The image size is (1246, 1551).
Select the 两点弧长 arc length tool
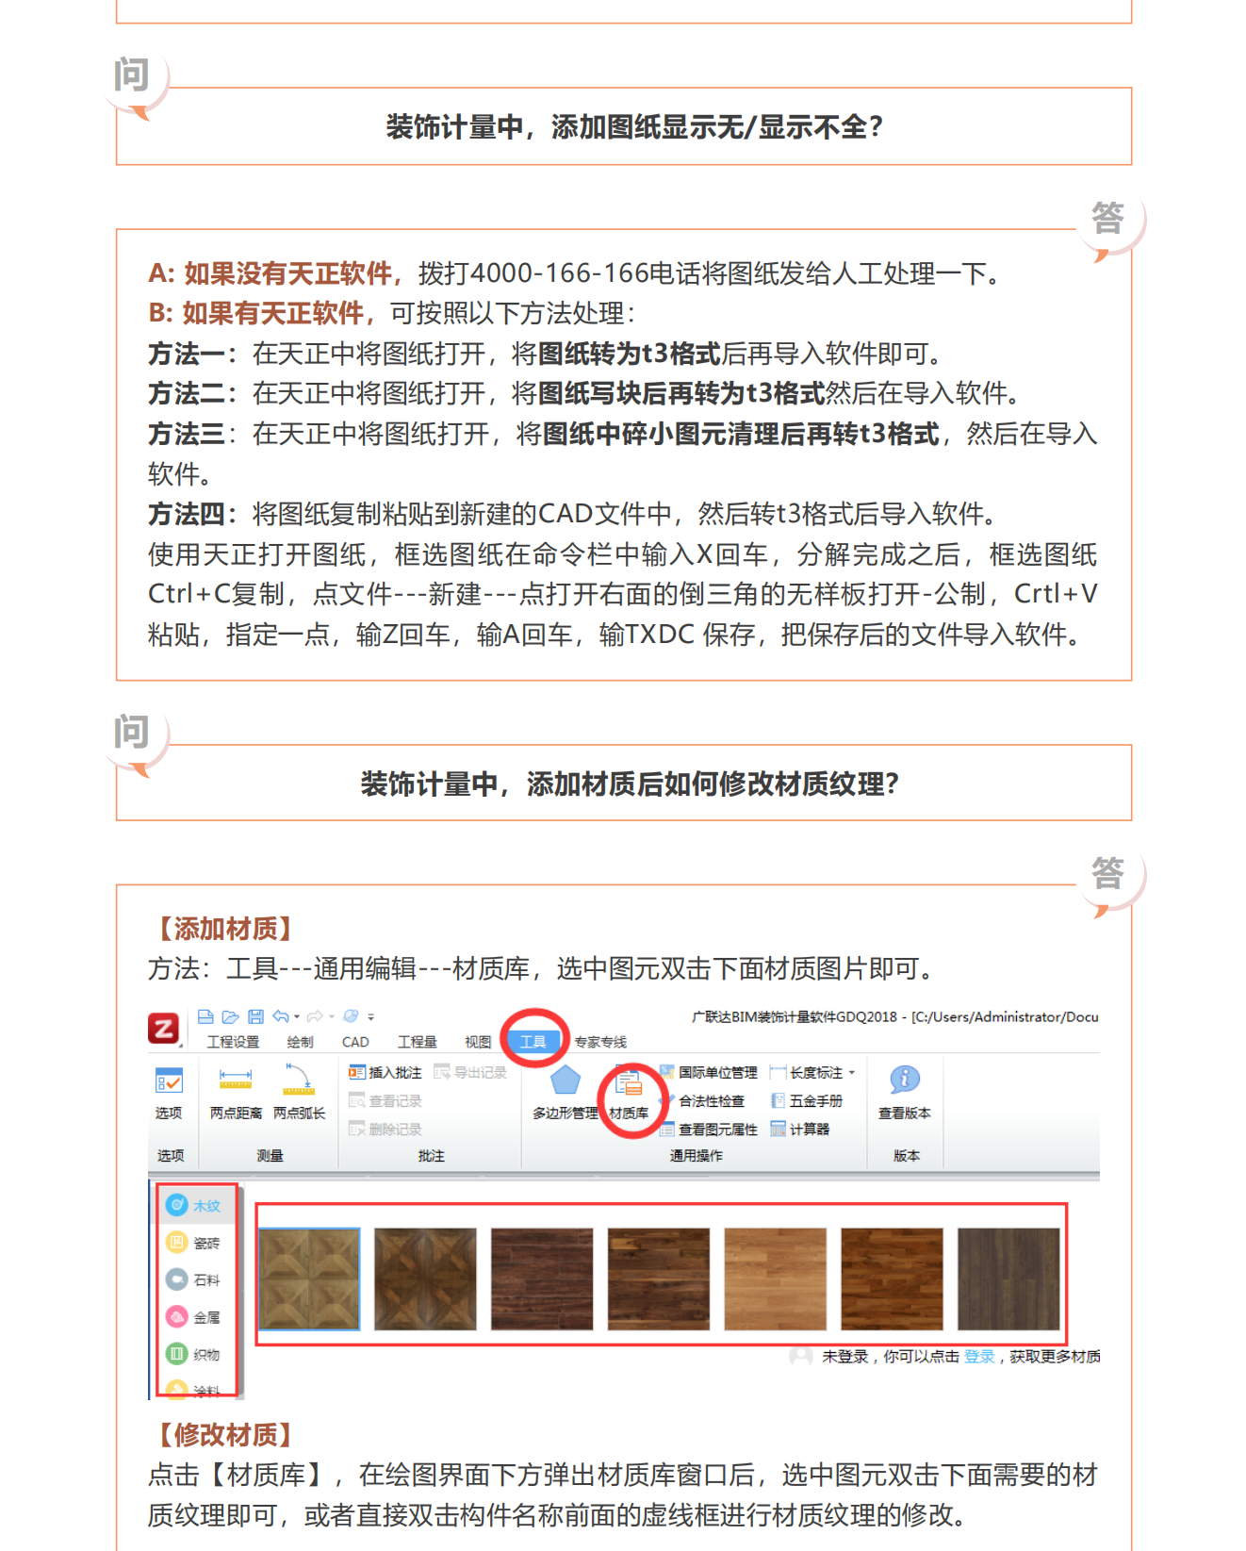click(x=299, y=1092)
